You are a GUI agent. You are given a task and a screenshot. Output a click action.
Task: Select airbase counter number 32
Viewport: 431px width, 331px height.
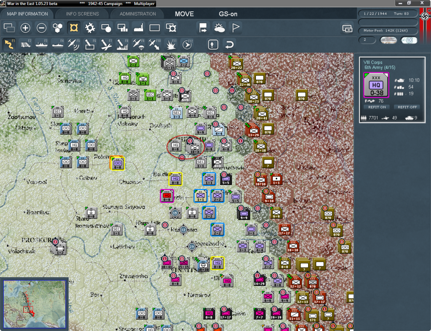point(184,230)
